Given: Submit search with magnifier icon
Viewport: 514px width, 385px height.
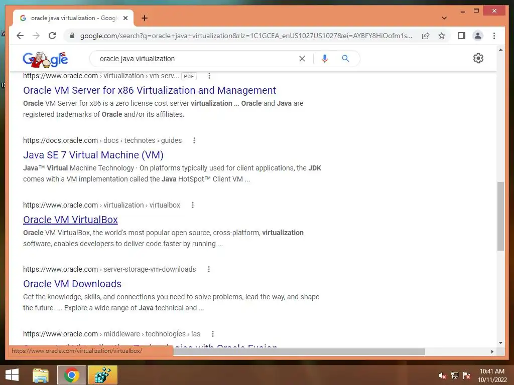Looking at the screenshot, I should [x=345, y=59].
